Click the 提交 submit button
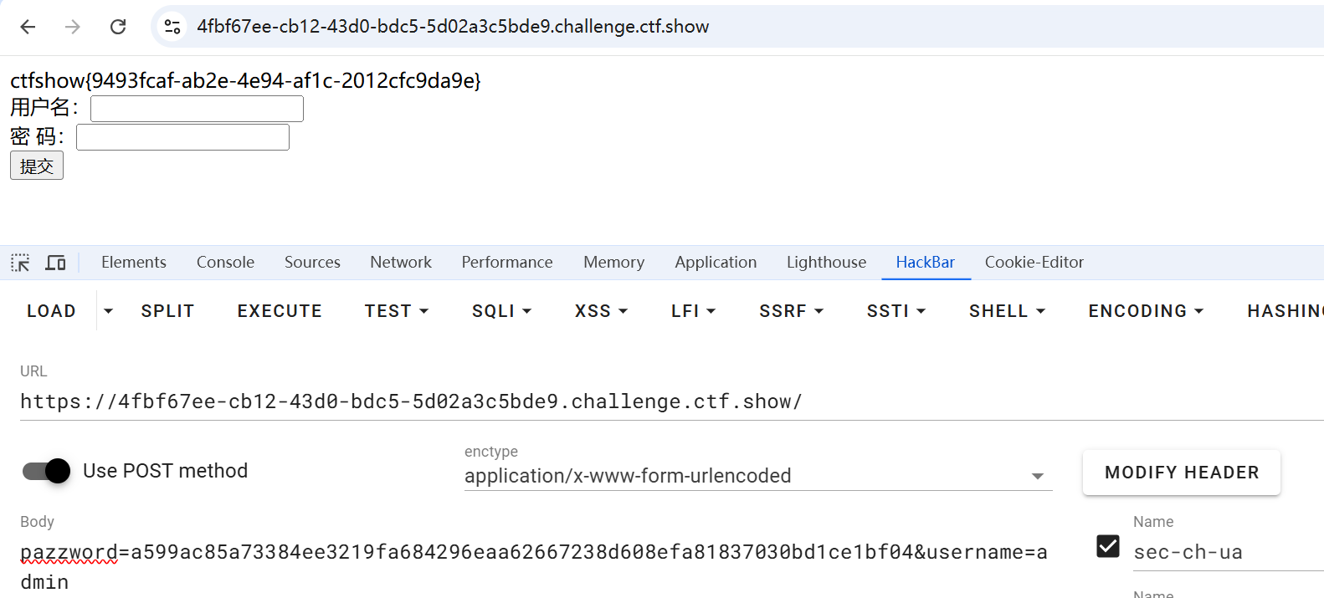The height and width of the screenshot is (598, 1324). 36,166
